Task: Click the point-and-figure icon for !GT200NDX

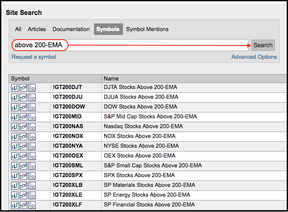Action: (x=31, y=136)
